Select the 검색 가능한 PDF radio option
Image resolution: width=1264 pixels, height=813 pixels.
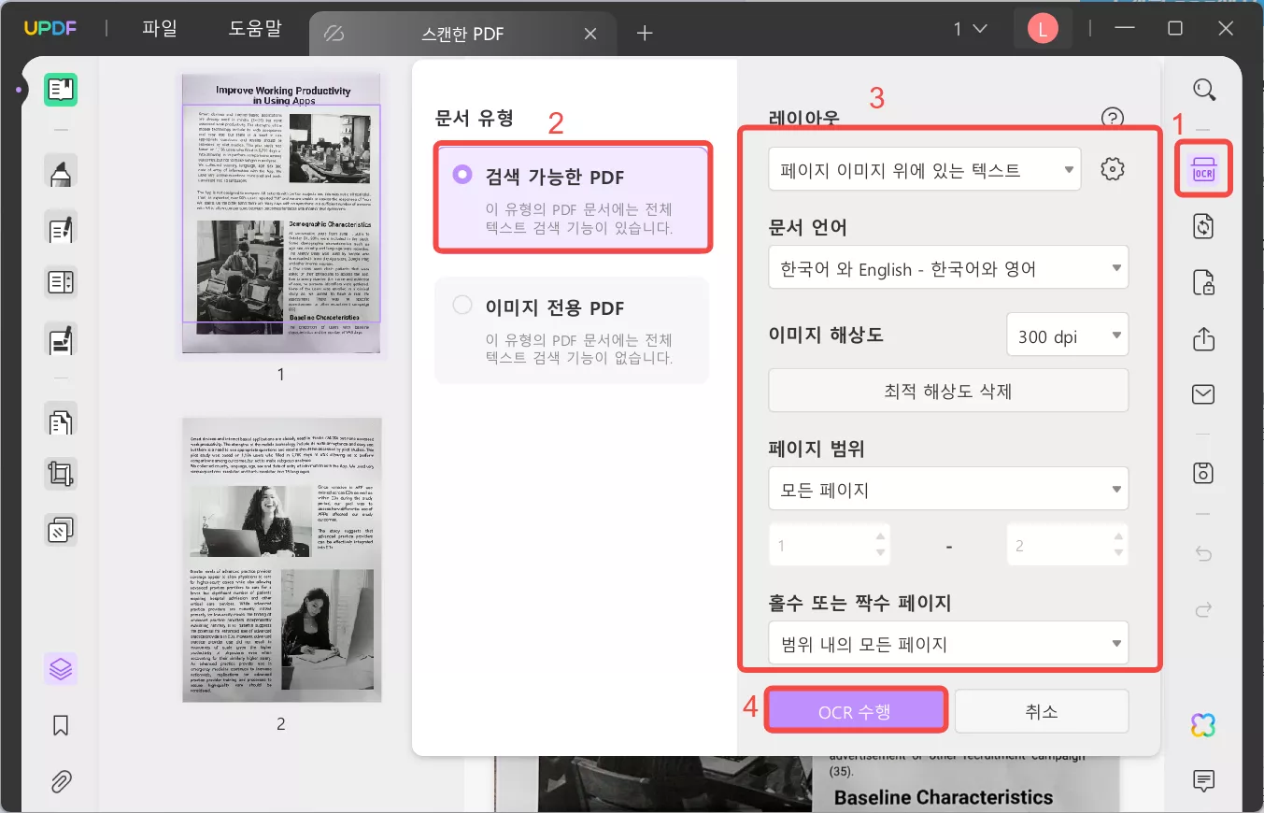[x=461, y=176]
